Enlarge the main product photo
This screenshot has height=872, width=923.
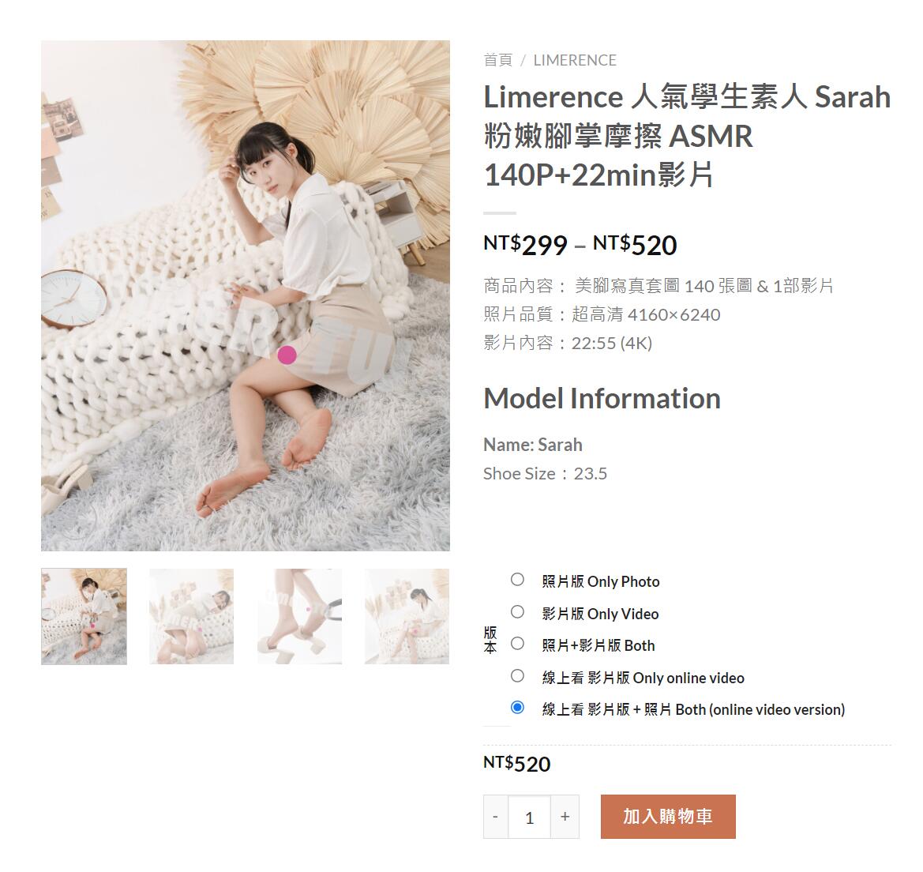click(246, 295)
